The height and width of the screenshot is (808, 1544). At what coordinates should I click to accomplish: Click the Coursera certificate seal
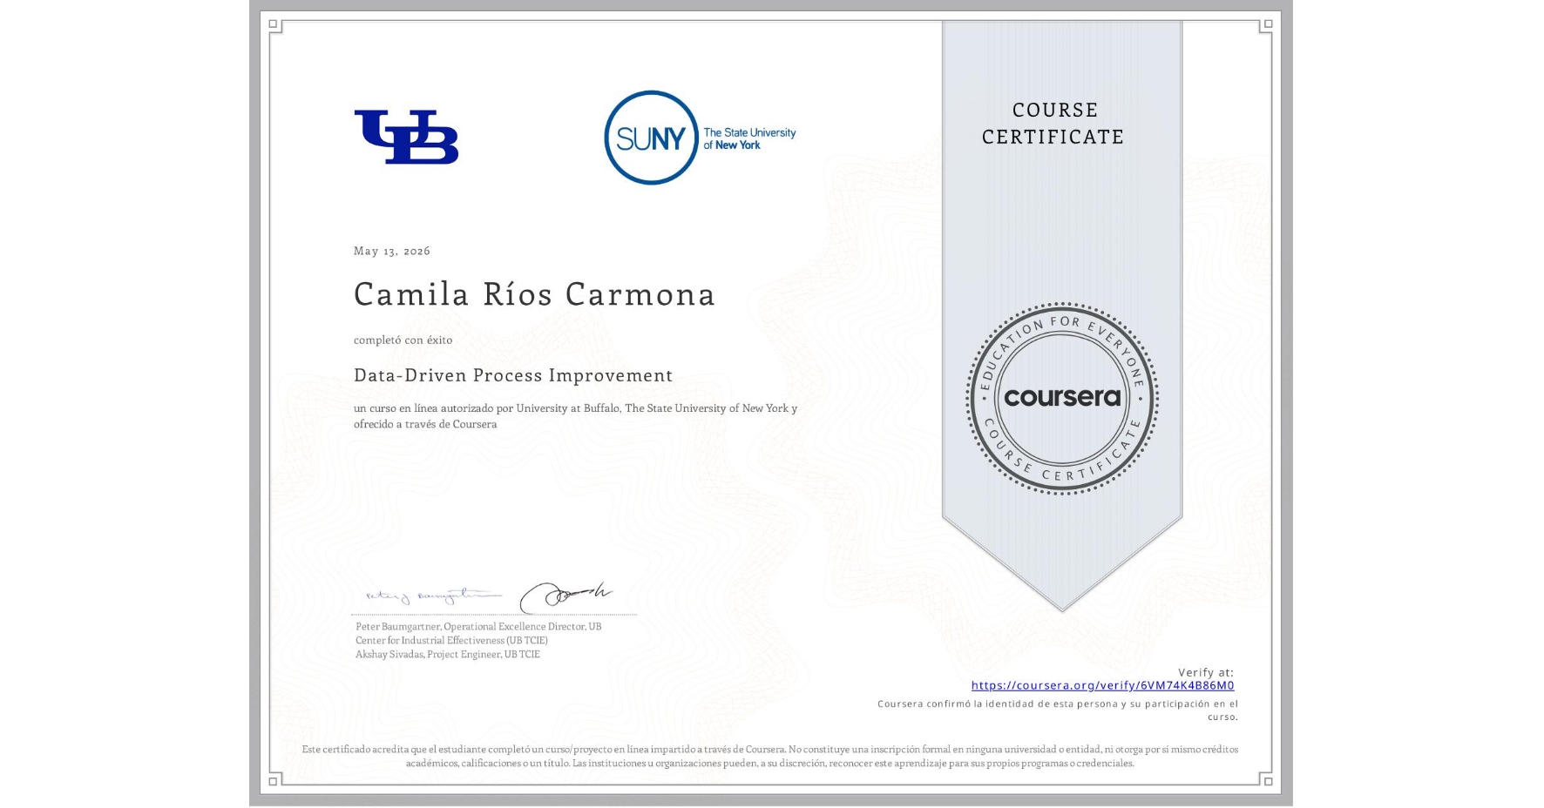pyautogui.click(x=1062, y=399)
